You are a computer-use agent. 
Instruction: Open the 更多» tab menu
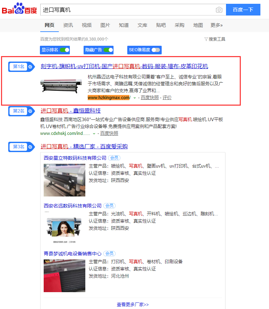pyautogui.click(x=216, y=25)
